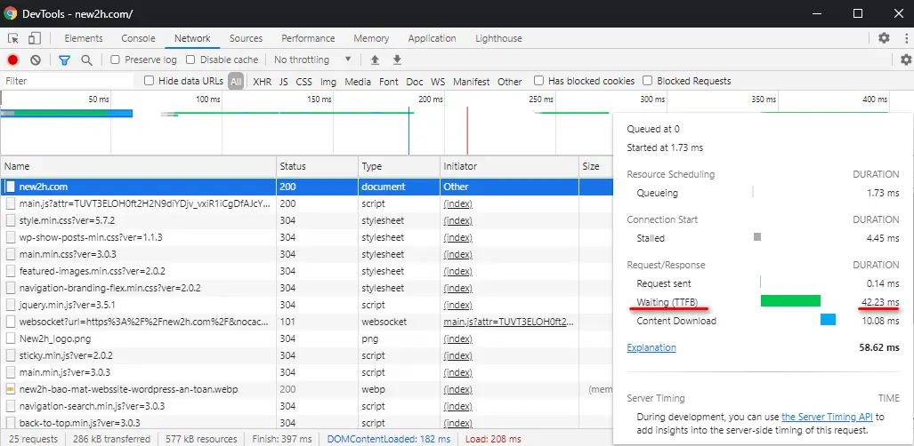Open the No throttling dropdown
This screenshot has height=446, width=914.
(x=312, y=60)
